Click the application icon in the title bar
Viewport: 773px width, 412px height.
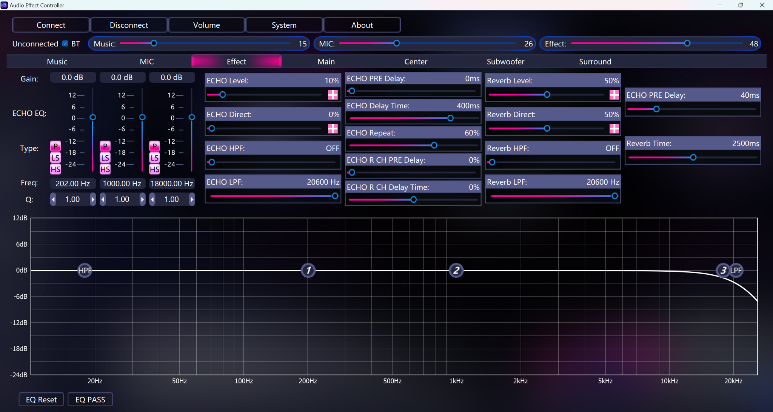tap(4, 5)
